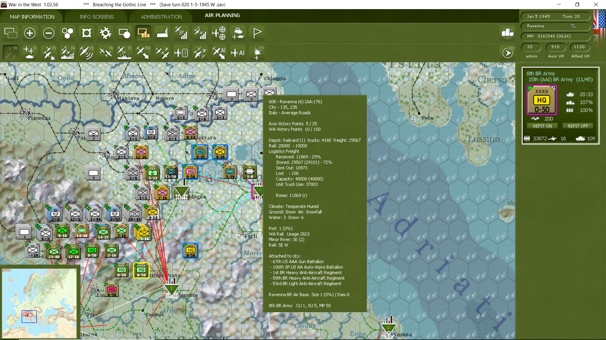Select the F10 air transfer mode
This screenshot has height=340, width=606.
143,53
